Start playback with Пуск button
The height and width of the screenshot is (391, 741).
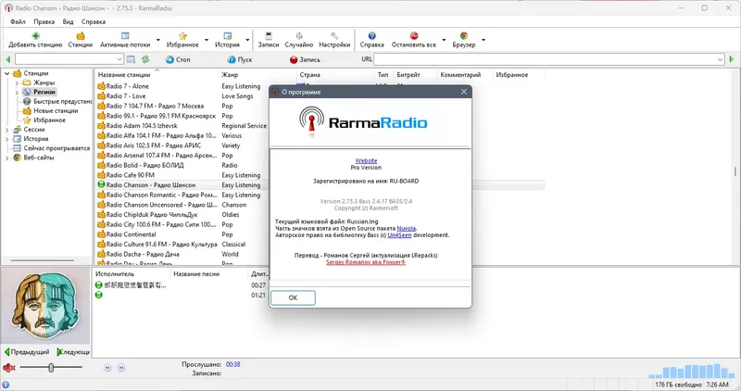pos(240,59)
